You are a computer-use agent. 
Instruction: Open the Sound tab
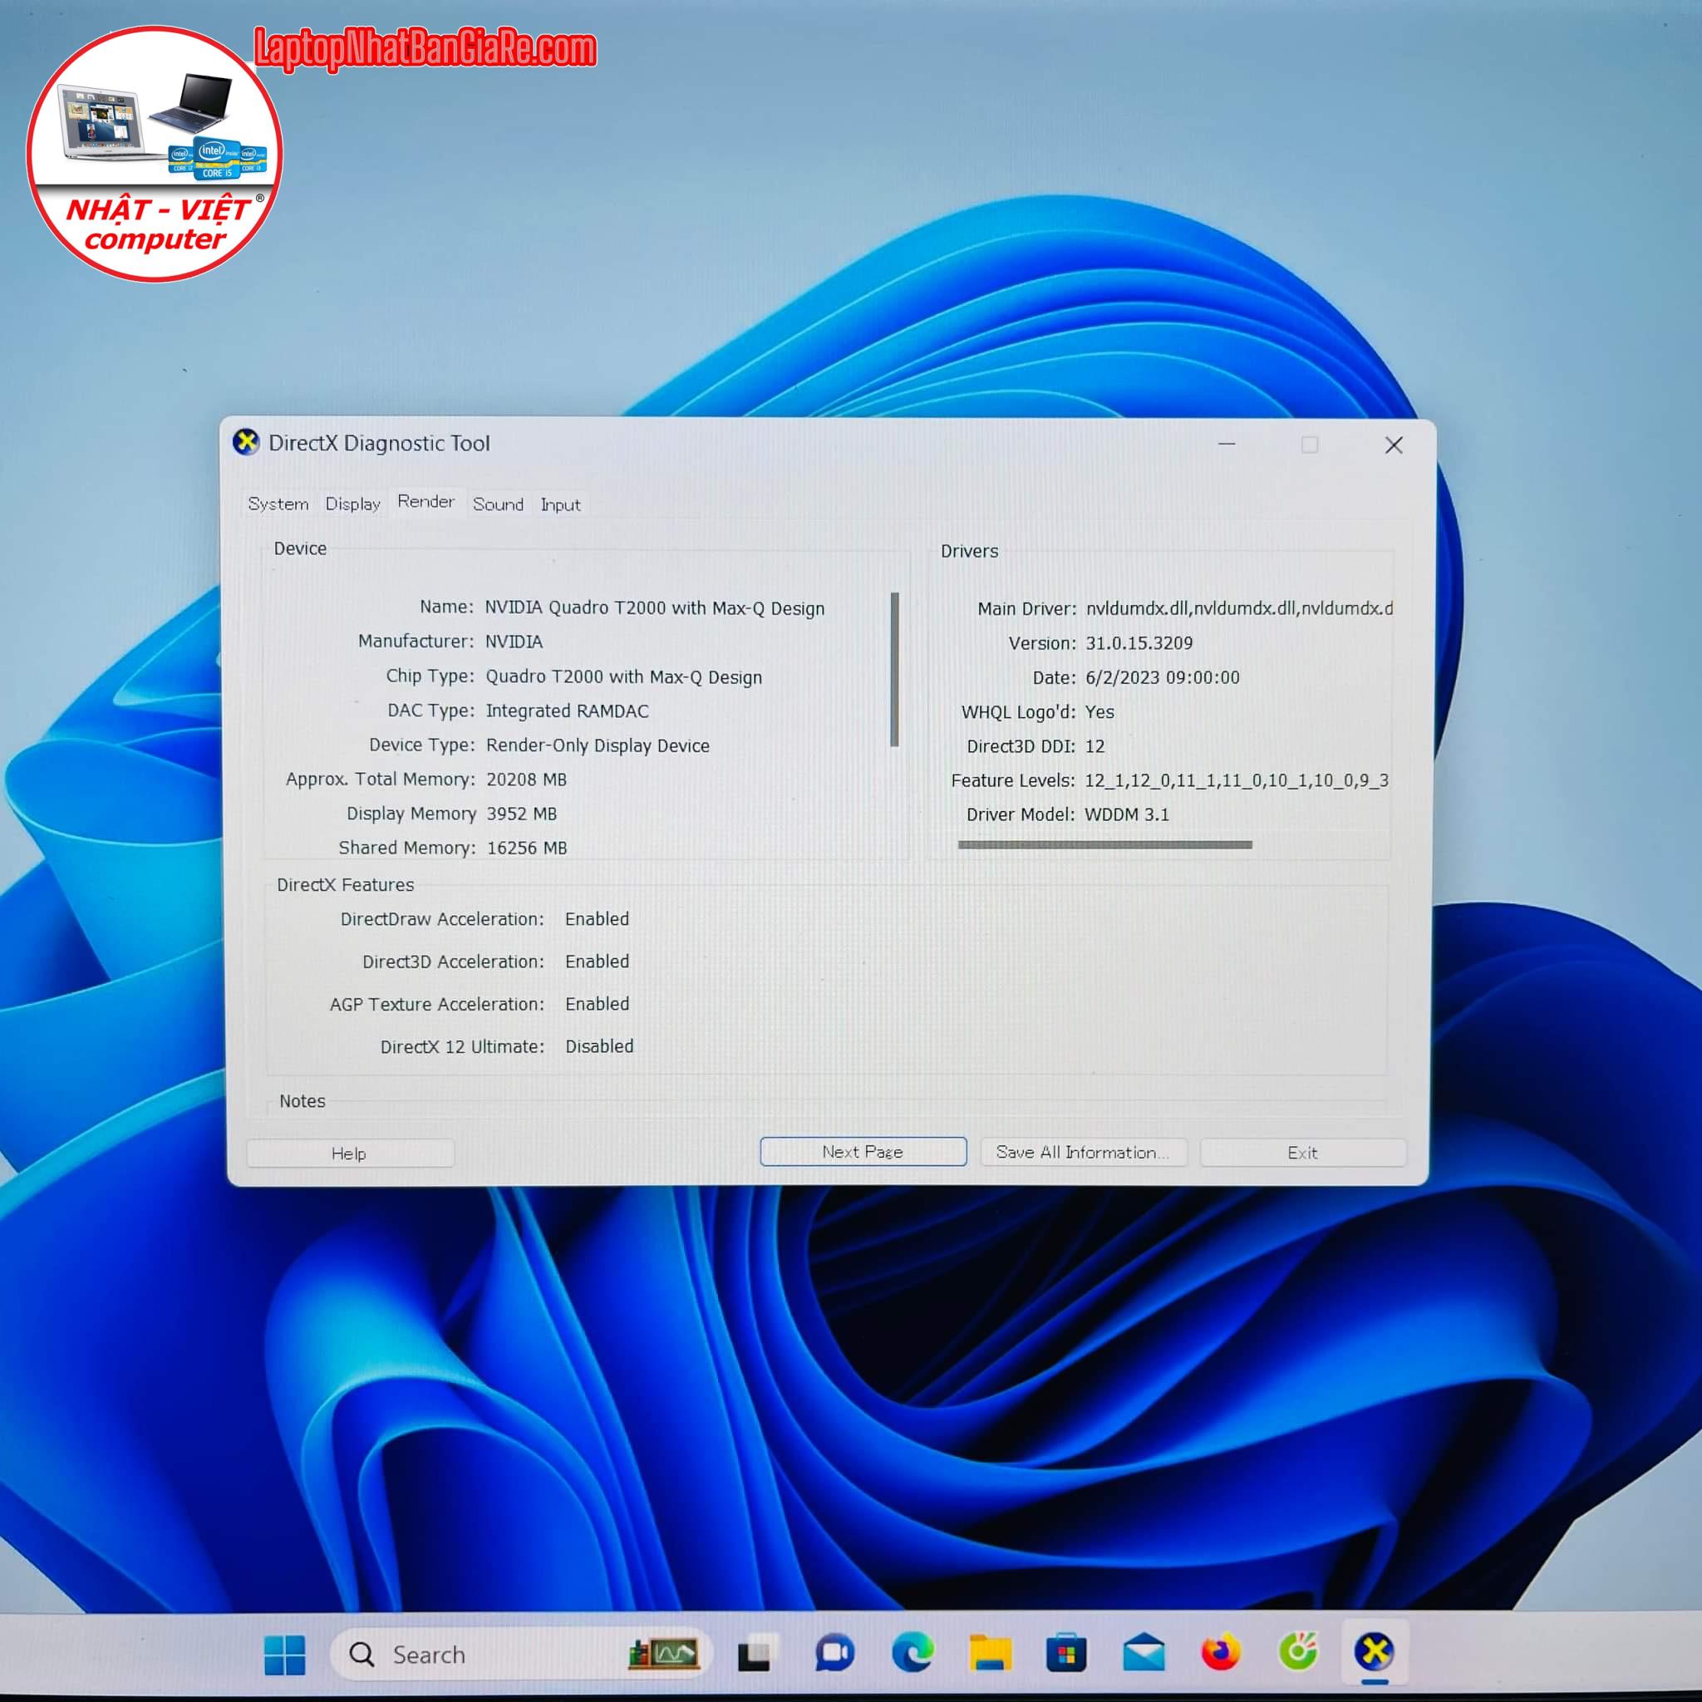click(498, 504)
